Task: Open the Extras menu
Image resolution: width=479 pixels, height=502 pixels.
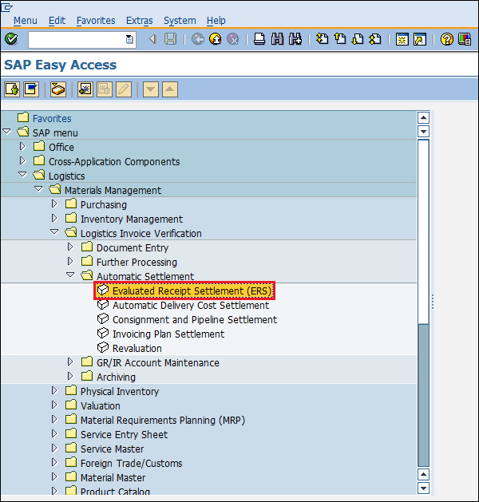Action: pos(139,21)
